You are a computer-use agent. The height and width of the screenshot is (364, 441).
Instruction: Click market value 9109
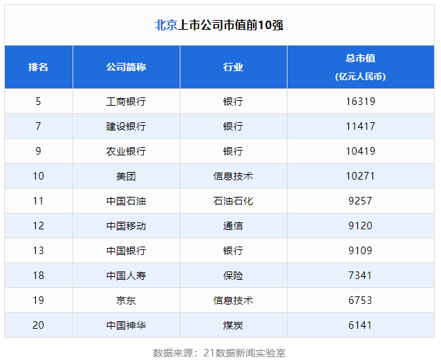(361, 251)
